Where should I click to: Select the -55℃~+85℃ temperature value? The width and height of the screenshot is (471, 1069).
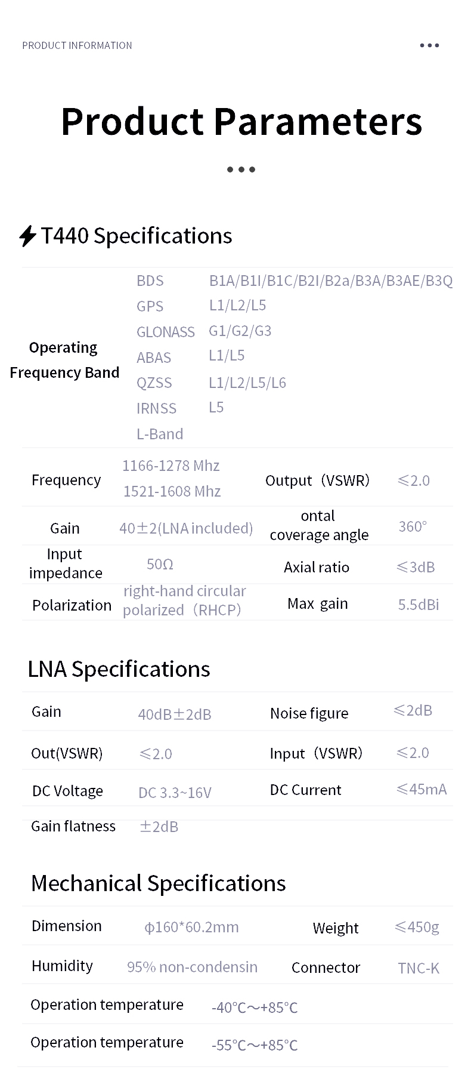255,1045
